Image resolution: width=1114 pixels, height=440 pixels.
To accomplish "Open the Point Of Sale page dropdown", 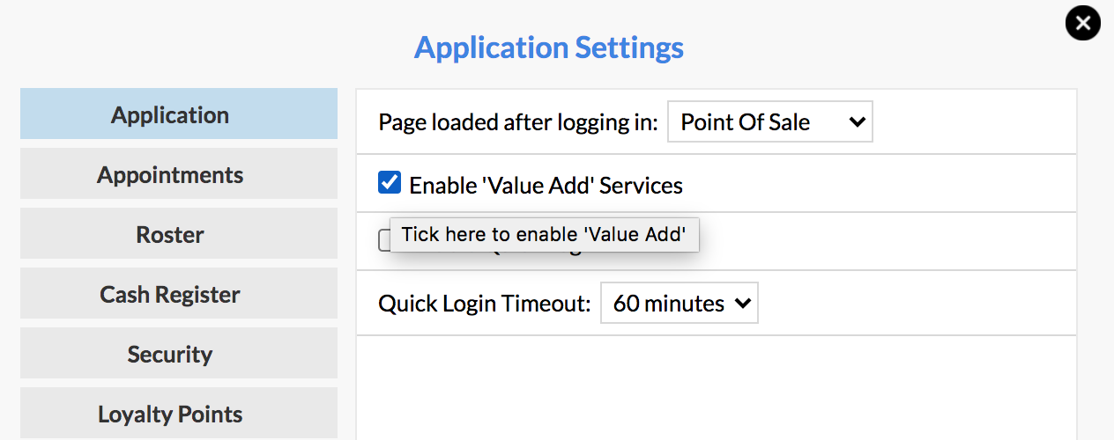I will coord(770,121).
